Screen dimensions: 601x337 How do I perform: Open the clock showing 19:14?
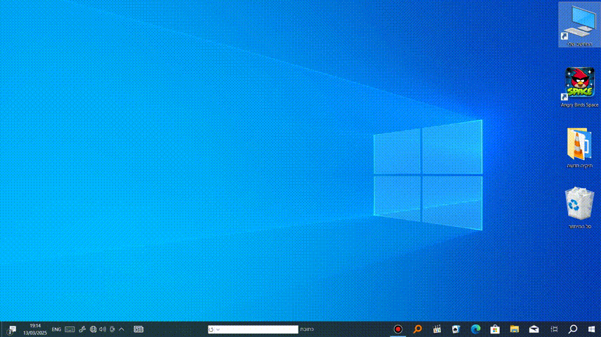35,329
